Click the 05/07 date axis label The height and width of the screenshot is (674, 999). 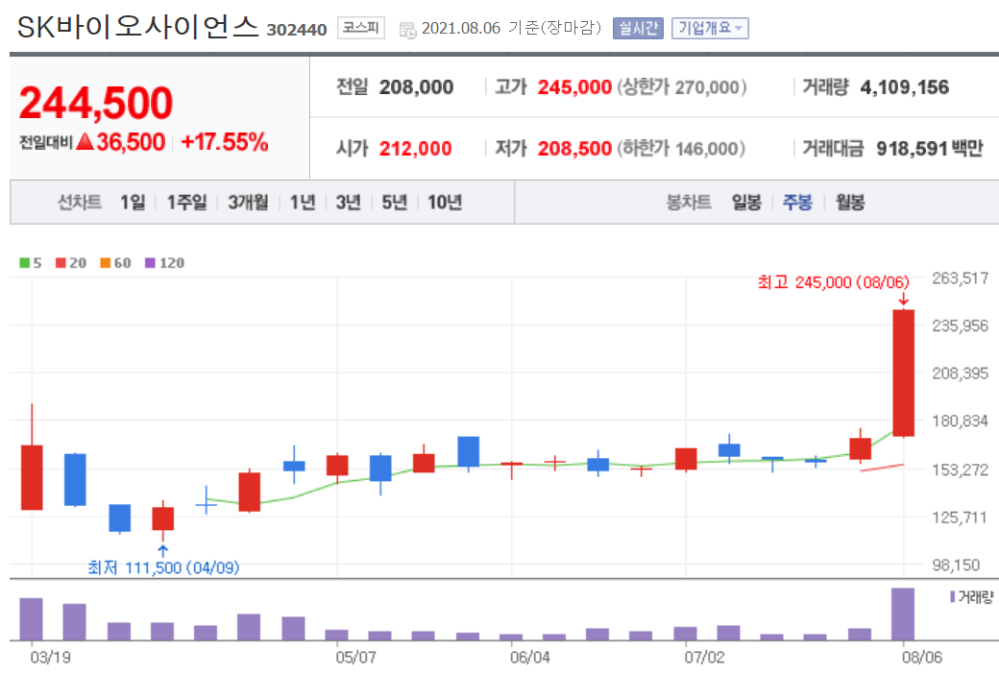pos(355,657)
